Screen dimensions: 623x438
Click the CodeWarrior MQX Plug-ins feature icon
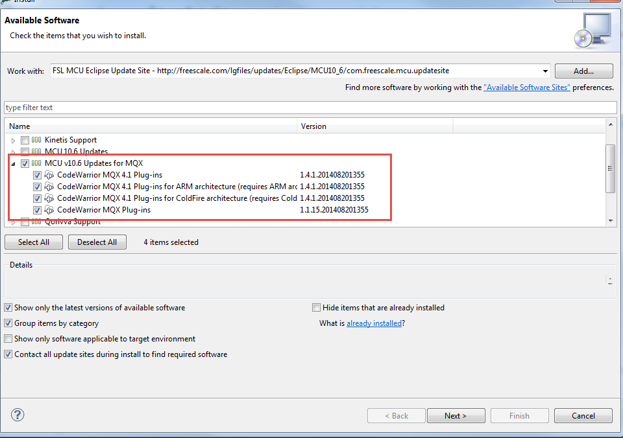coord(49,209)
